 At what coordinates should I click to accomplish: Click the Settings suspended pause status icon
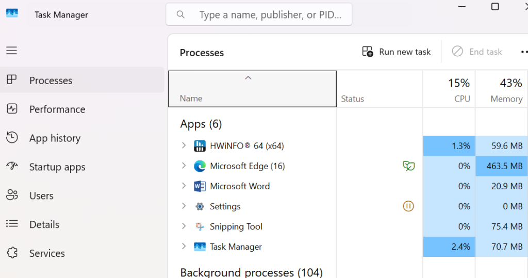(x=408, y=206)
